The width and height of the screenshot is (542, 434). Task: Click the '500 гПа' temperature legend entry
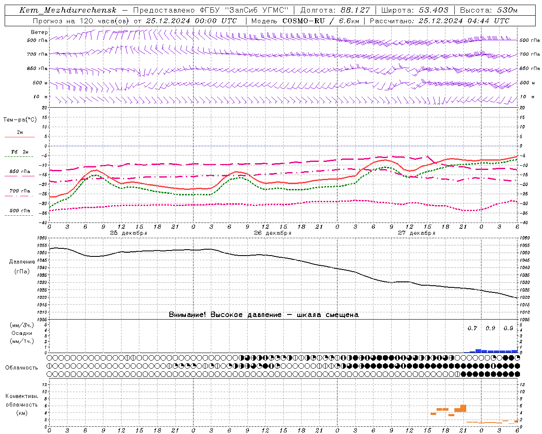pyautogui.click(x=20, y=211)
